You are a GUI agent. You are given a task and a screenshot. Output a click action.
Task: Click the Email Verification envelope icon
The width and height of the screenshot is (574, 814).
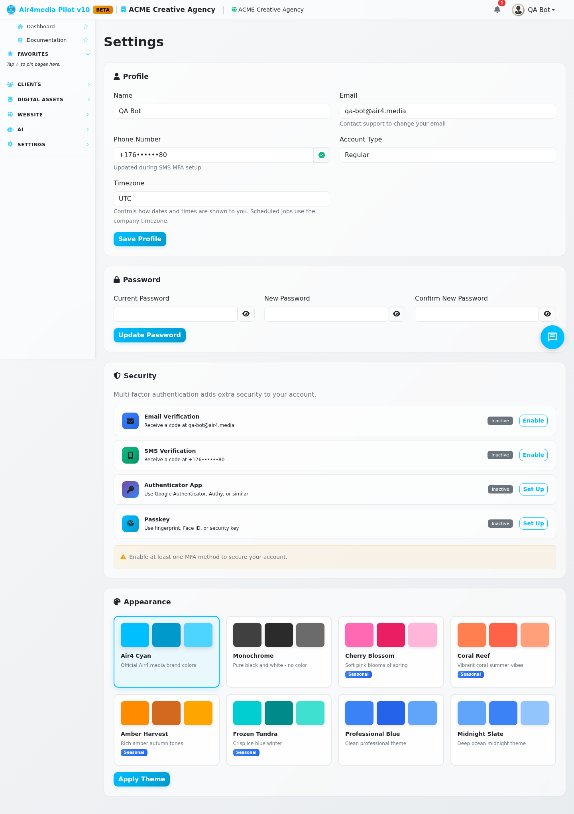coord(130,421)
